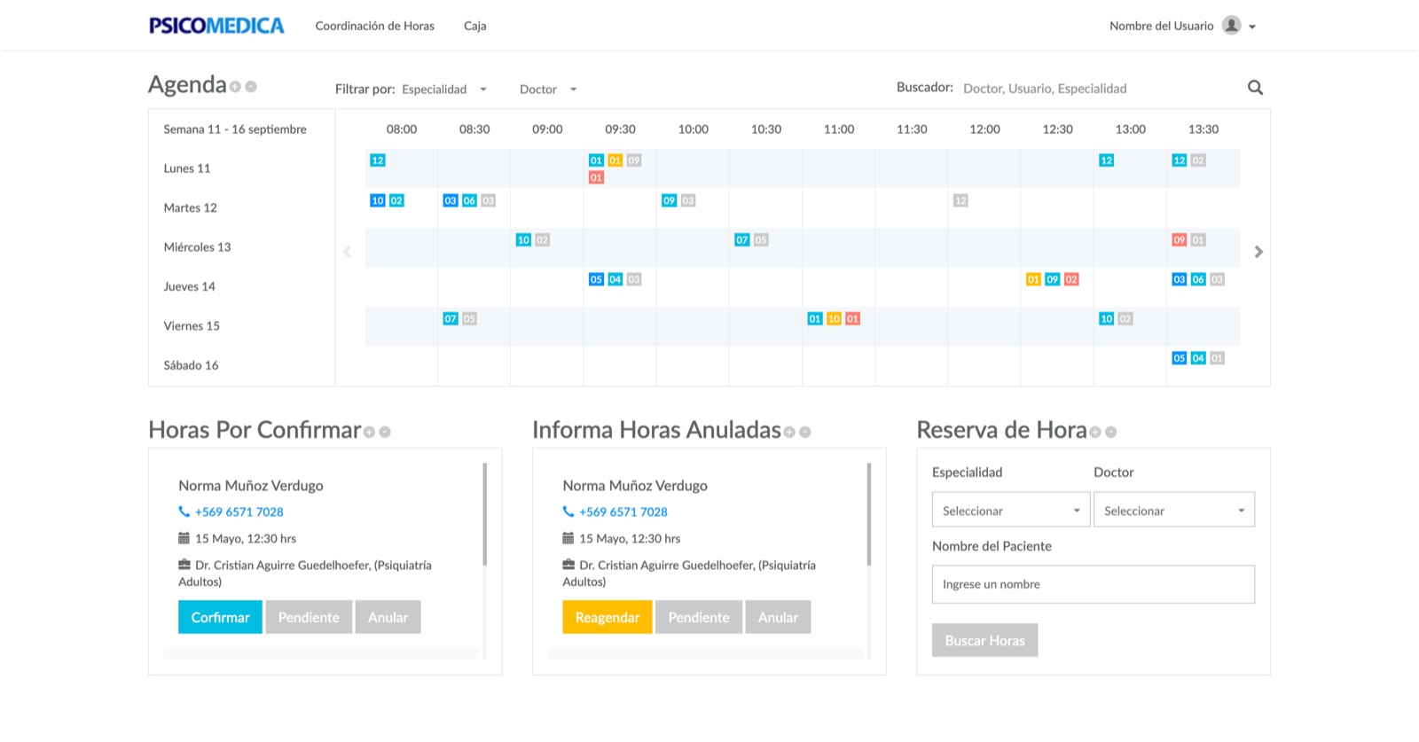The width and height of the screenshot is (1419, 742).
Task: Call +569 6571 7028 in Horas Por Confirmar
Action: tap(239, 512)
